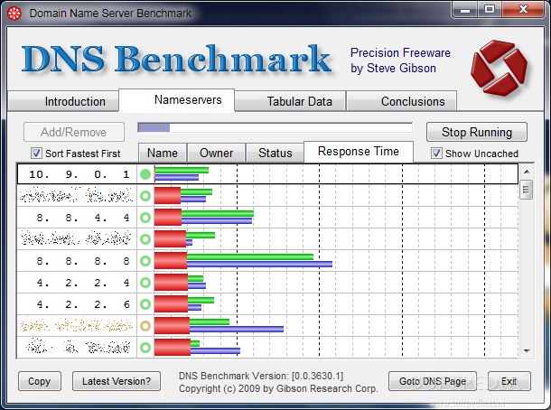This screenshot has width=551, height=410.
Task: Toggle the Sort Fastest First checkbox
Action: pos(36,154)
